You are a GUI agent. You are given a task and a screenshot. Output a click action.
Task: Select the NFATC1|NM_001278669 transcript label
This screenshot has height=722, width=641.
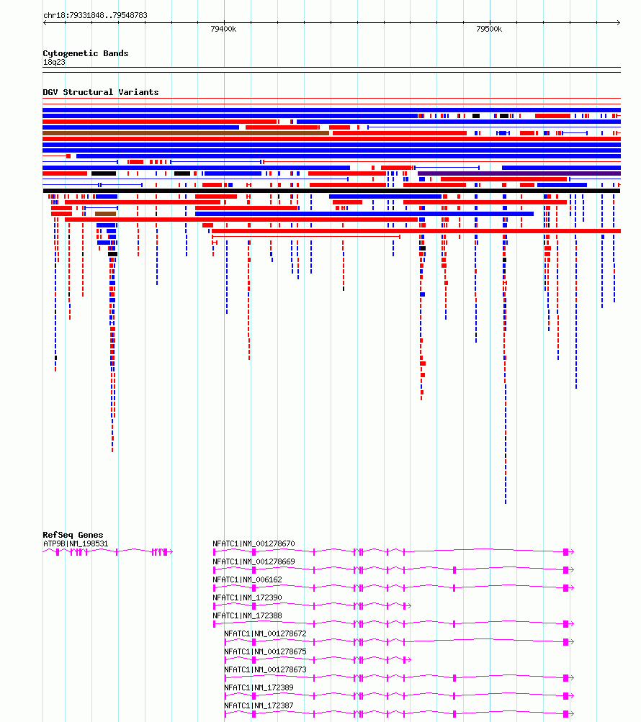(254, 561)
